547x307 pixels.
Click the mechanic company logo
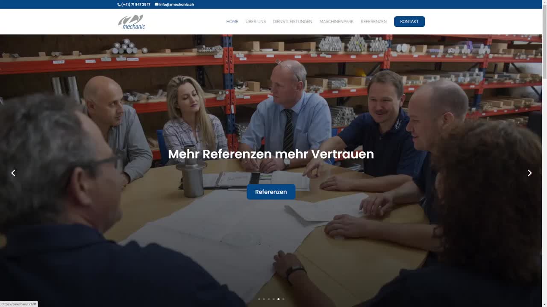tap(132, 22)
